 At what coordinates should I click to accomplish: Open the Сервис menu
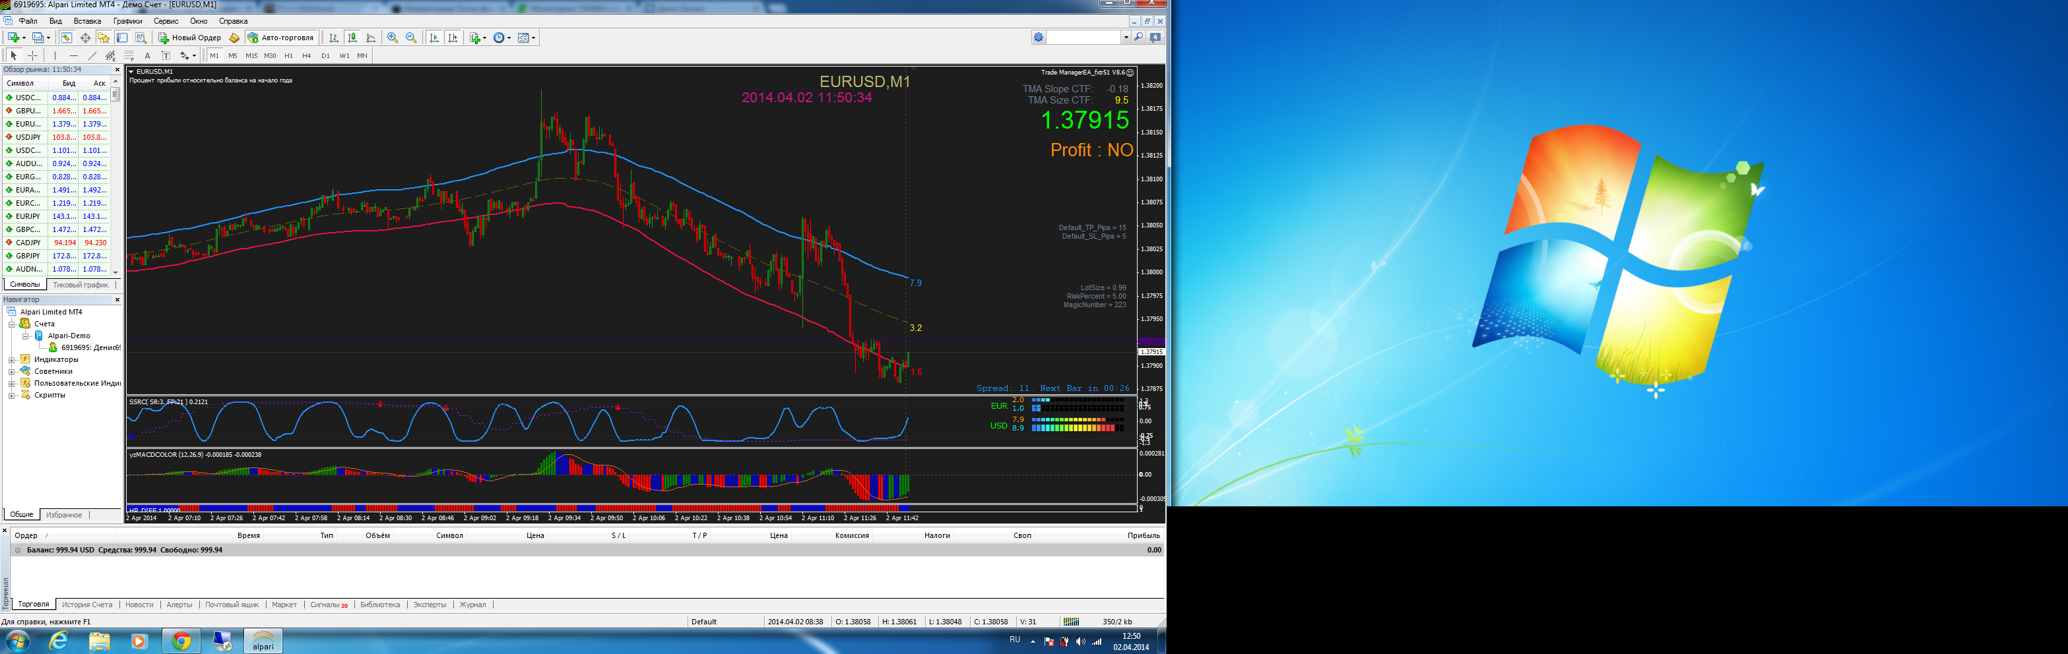point(166,21)
